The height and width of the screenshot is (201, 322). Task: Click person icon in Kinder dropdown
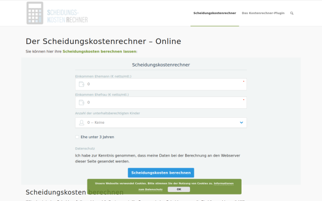tap(82, 122)
